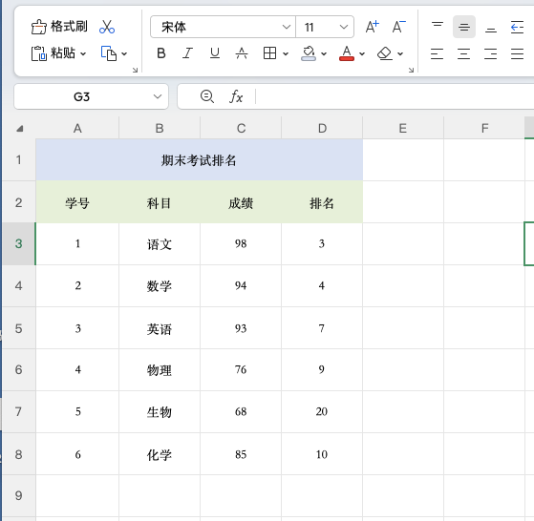Image resolution: width=534 pixels, height=521 pixels.
Task: Click the 排名 header cell
Action: [x=322, y=202]
